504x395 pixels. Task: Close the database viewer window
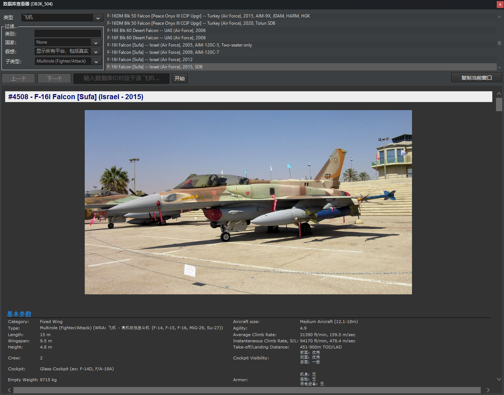(500, 4)
